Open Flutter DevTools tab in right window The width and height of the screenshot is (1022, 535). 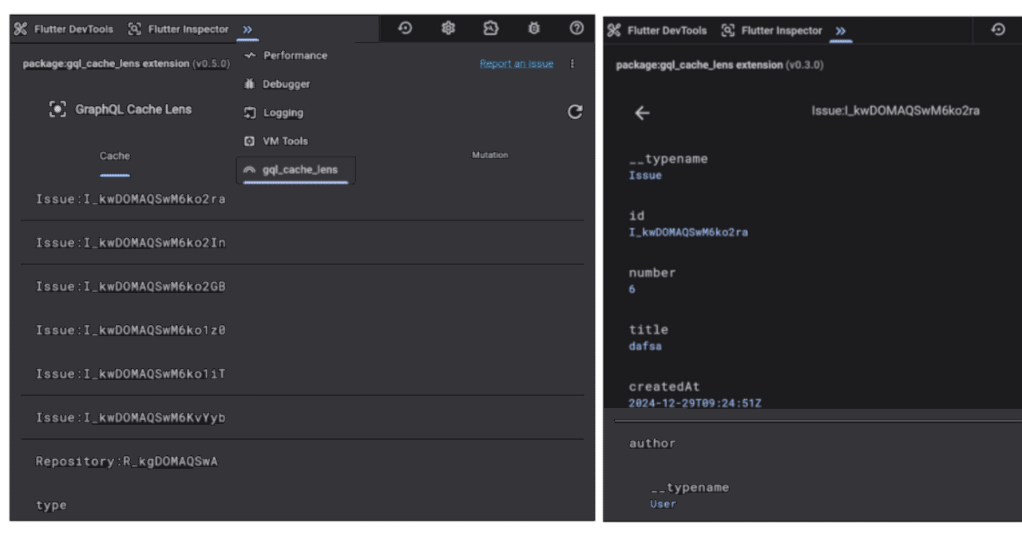click(x=658, y=30)
